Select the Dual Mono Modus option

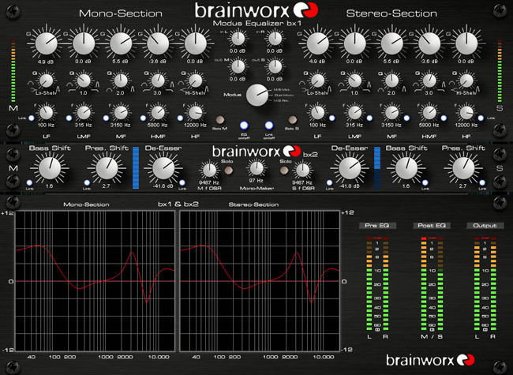284,96
